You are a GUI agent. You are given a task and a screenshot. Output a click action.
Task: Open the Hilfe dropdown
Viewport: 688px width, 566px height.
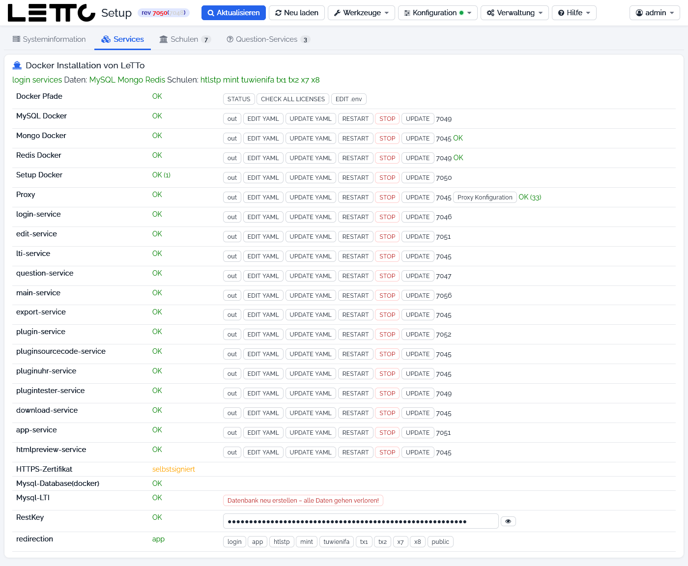tap(574, 13)
